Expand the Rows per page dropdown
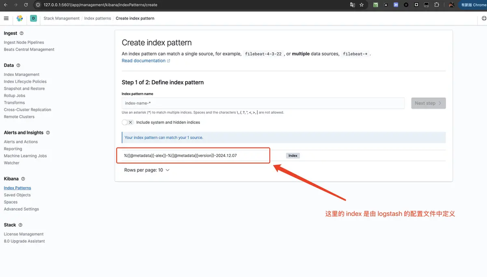 tap(147, 170)
